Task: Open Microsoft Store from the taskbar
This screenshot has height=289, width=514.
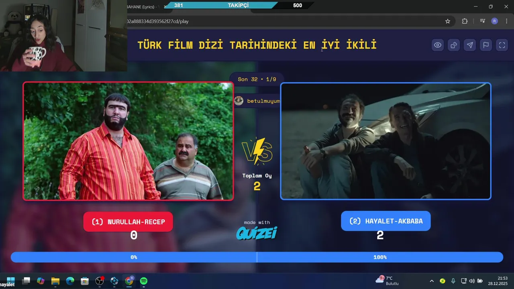Action: pyautogui.click(x=84, y=281)
